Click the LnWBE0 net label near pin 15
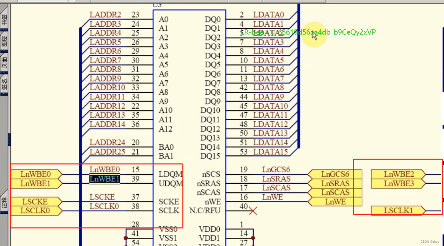 click(x=105, y=169)
